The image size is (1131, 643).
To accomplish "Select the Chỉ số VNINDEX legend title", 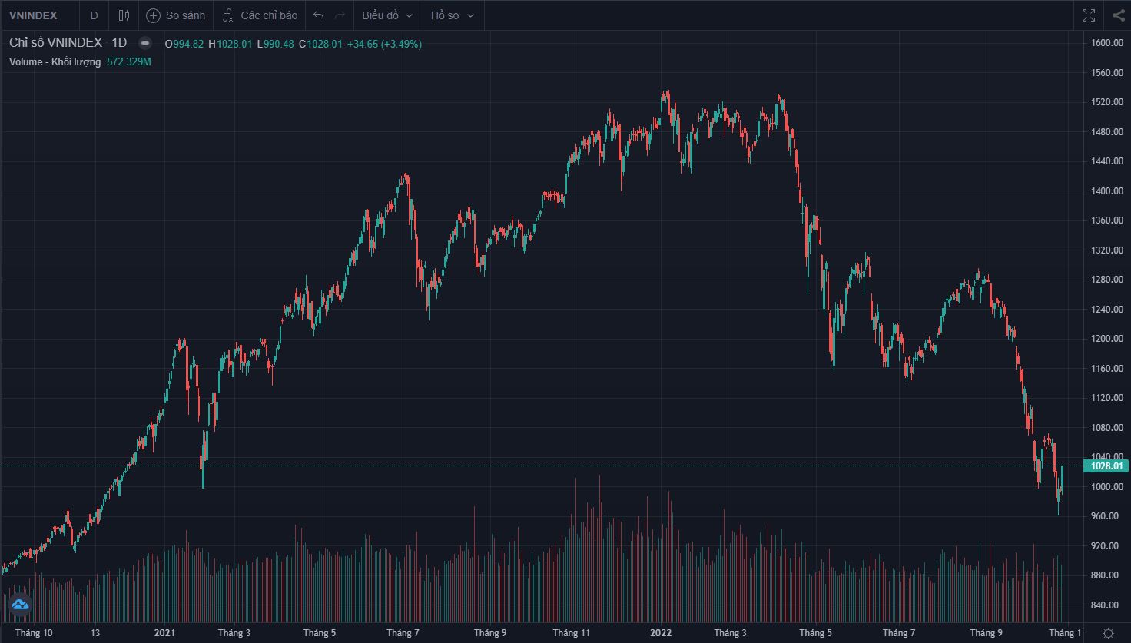I will tap(55, 44).
